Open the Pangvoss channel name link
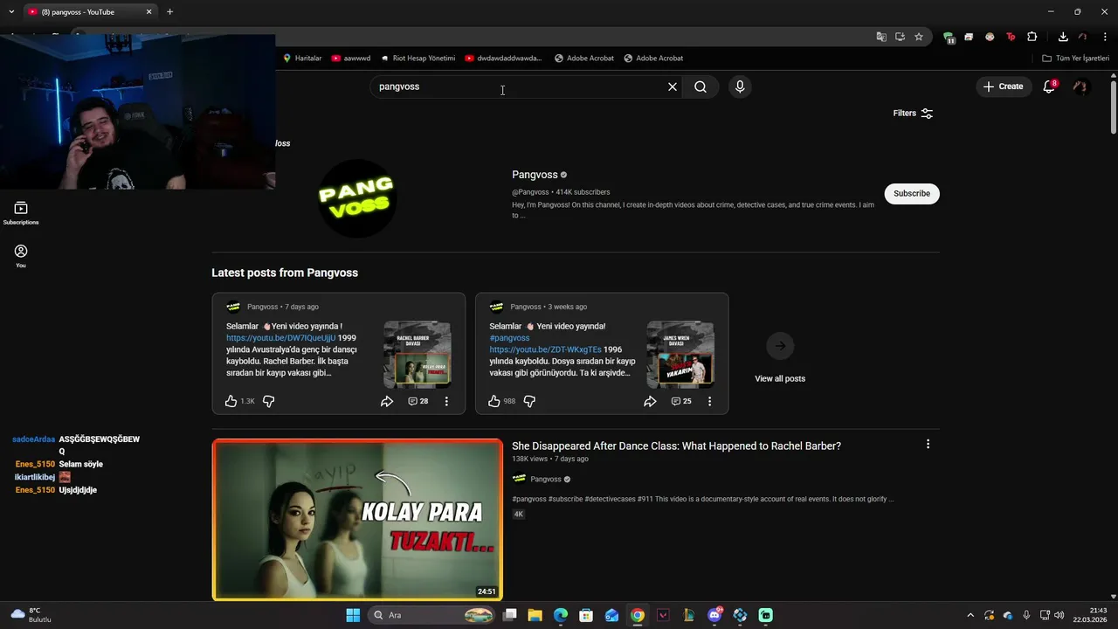 [x=535, y=175]
